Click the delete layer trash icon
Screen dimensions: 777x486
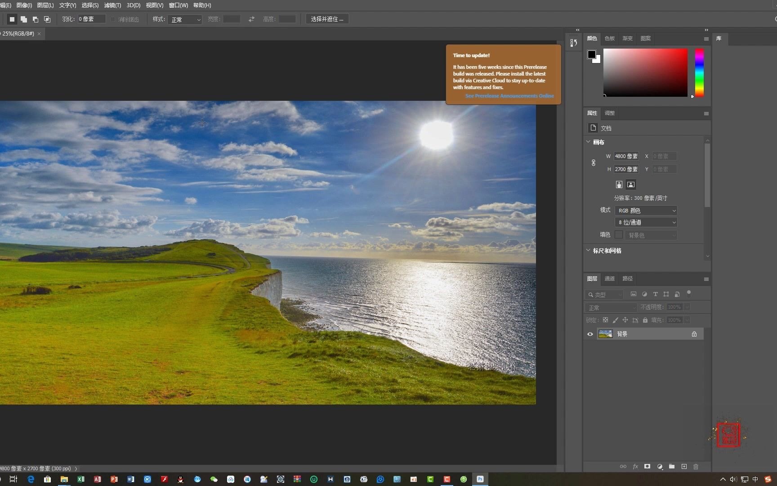click(x=696, y=467)
